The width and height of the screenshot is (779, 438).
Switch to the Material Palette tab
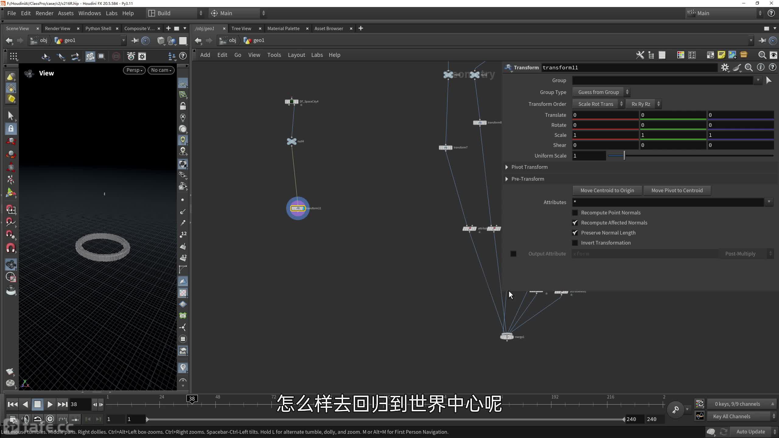[283, 28]
